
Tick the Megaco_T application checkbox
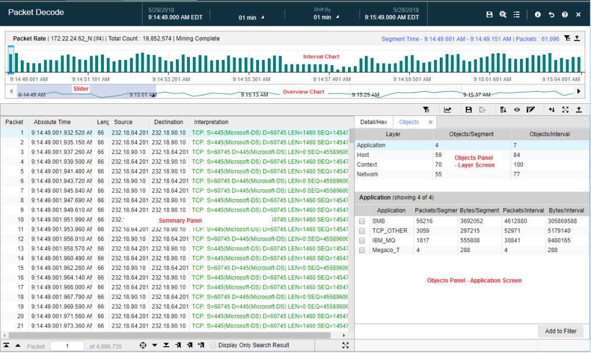pos(362,250)
